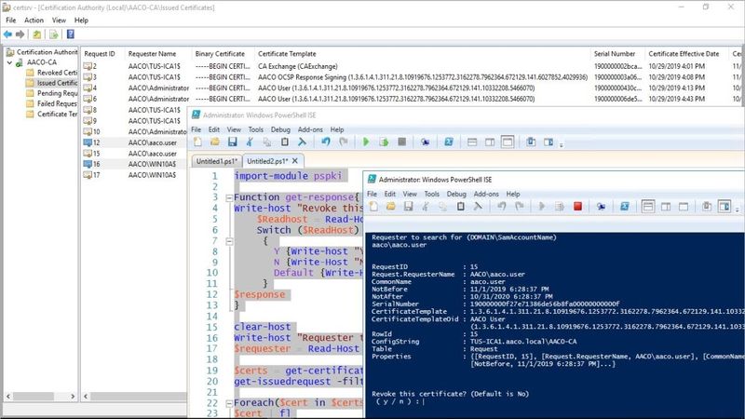Viewport: 745px width, 419px height.
Task: Sort by Request ID column header
Action: click(x=102, y=54)
